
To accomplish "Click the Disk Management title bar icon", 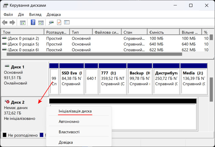I will click(5, 5).
